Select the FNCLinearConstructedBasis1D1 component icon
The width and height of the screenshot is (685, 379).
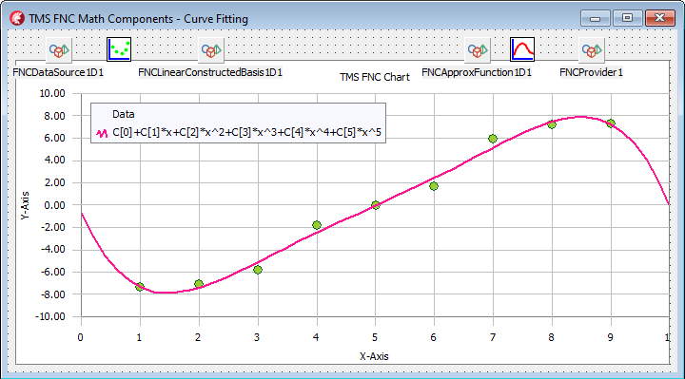(x=211, y=49)
